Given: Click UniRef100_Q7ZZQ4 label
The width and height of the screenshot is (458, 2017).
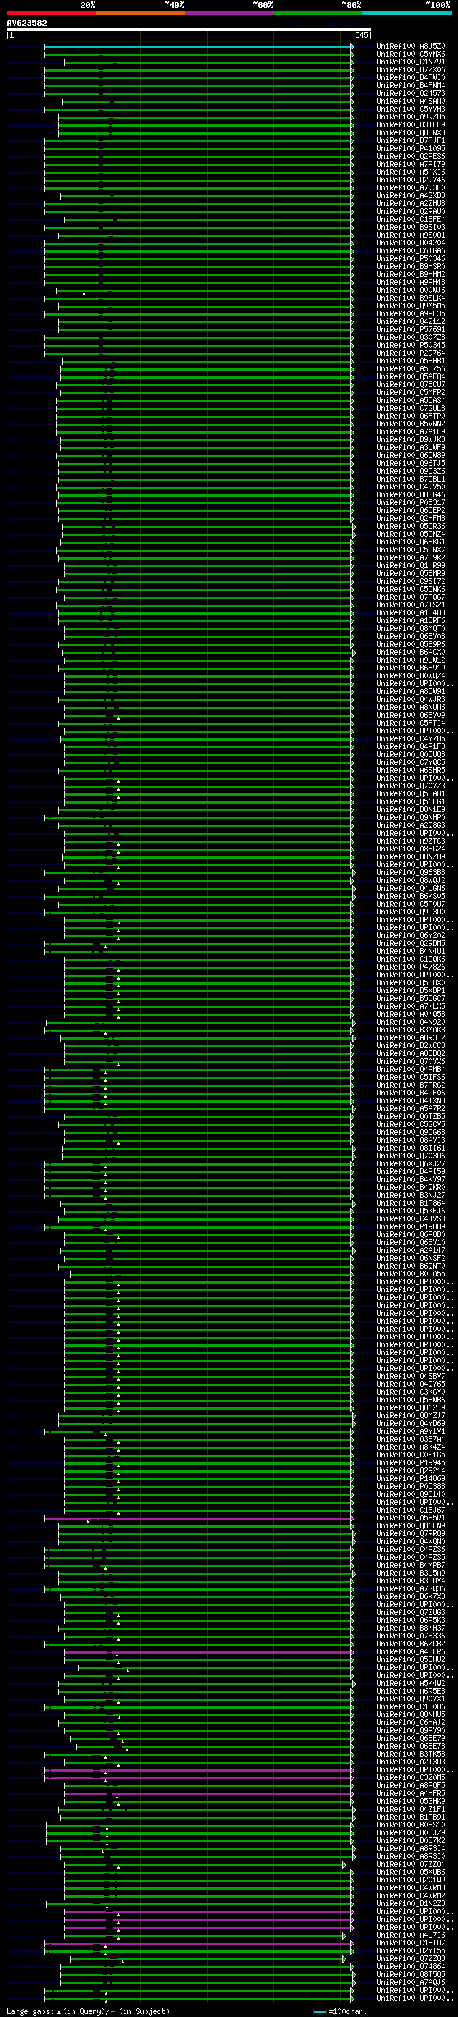Looking at the screenshot, I should (411, 1865).
